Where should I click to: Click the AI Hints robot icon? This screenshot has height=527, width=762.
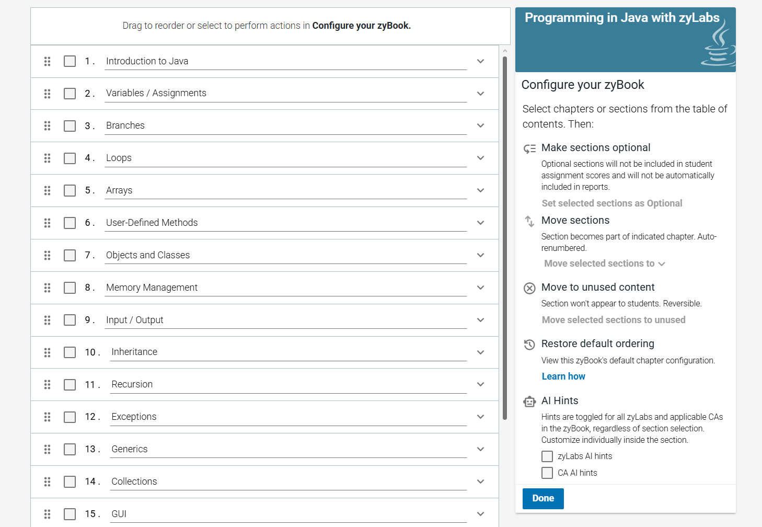click(529, 402)
